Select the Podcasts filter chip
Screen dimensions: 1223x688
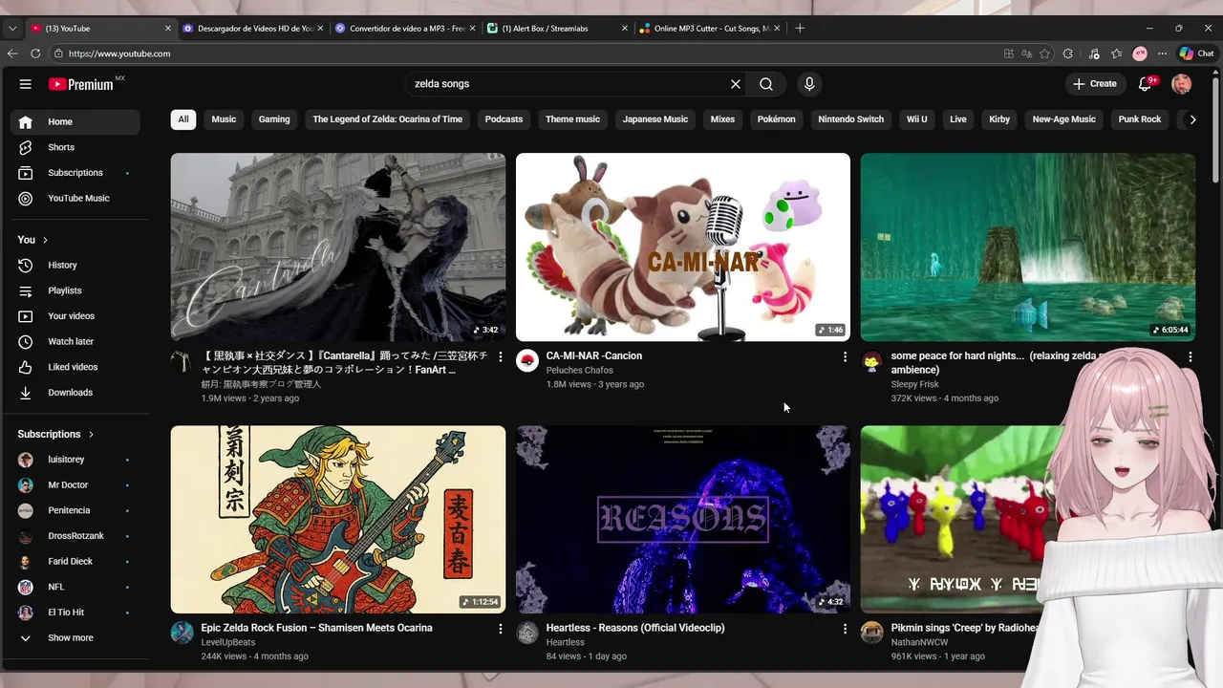tap(504, 119)
